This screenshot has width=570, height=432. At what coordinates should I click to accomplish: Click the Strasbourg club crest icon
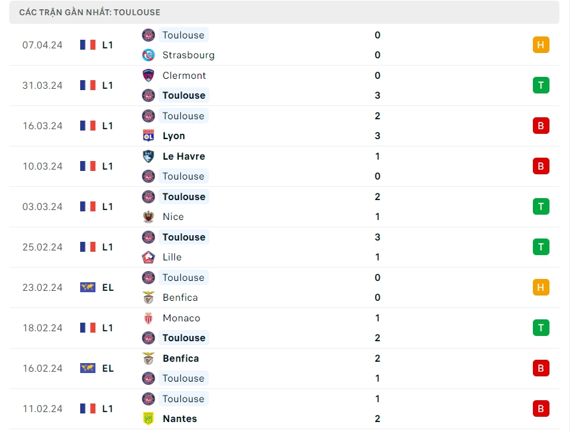tap(148, 55)
